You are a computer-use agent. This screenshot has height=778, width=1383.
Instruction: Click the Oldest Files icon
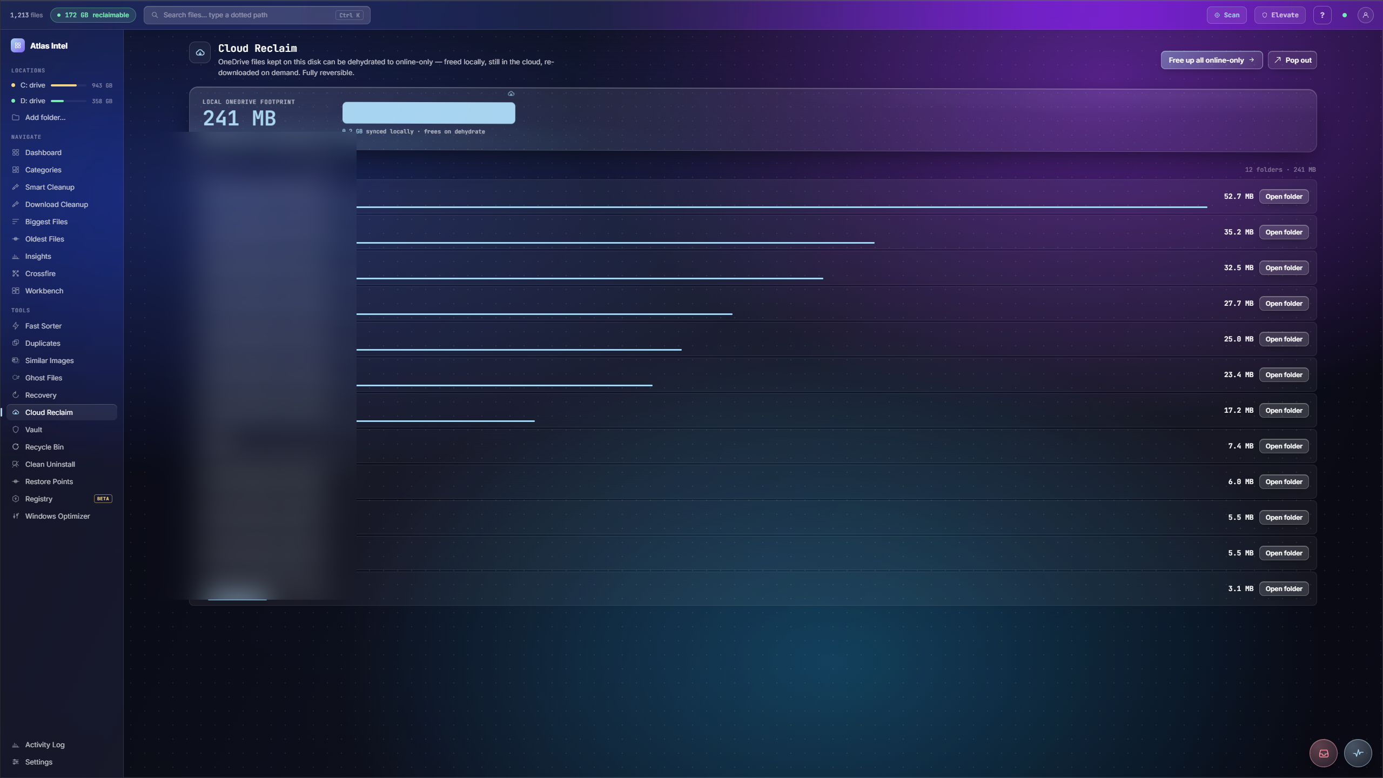[16, 239]
